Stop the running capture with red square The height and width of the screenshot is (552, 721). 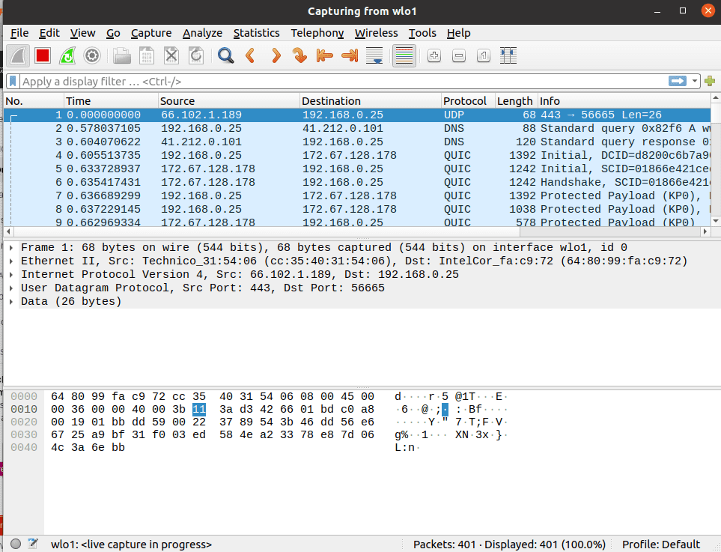click(x=43, y=55)
